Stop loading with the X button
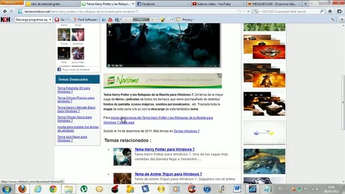 (x=248, y=11)
